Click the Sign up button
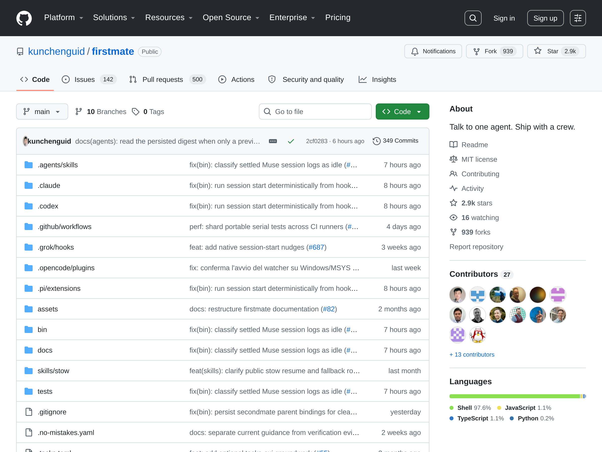Image resolution: width=602 pixels, height=452 pixels. tap(545, 18)
